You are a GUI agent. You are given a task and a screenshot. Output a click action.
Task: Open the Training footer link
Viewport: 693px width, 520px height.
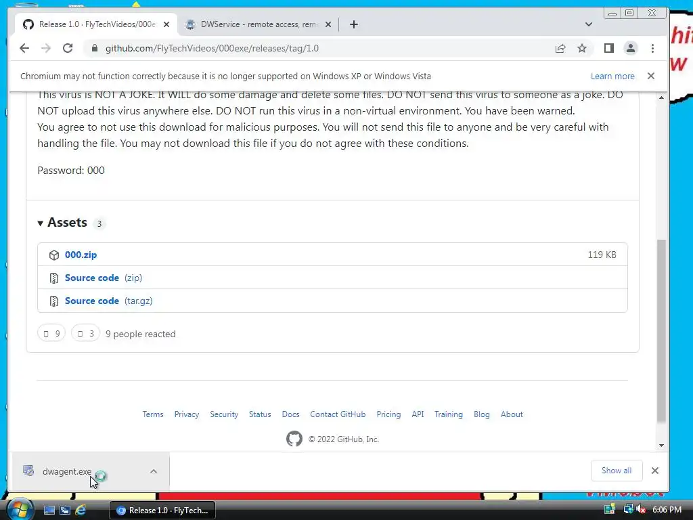449,414
